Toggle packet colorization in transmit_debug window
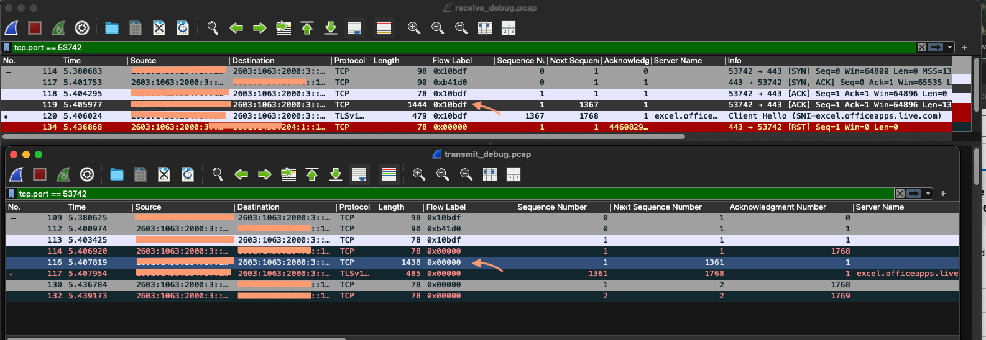The image size is (986, 340). click(389, 175)
